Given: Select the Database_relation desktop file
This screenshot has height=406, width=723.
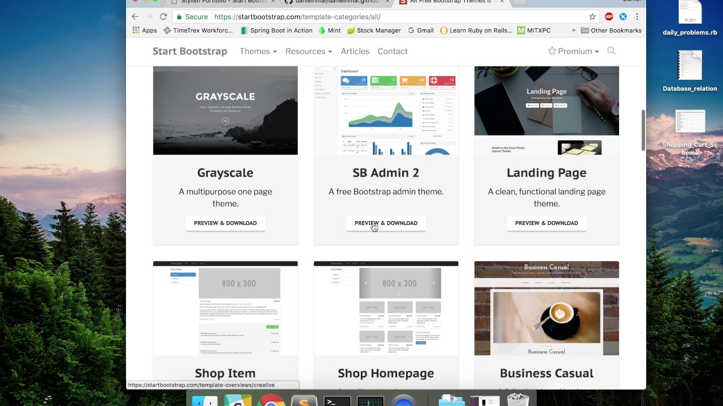Looking at the screenshot, I should [x=690, y=72].
